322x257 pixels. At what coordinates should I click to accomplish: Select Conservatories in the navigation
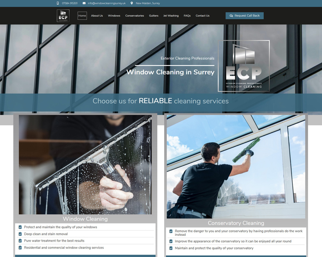click(135, 16)
